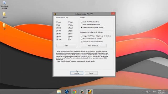Image resolution: width=168 pixels, height=94 pixels.
Task: Click the Todos button
Action: coord(66,46)
